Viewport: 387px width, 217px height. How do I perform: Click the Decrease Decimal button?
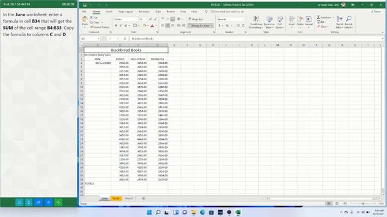coord(243,25)
